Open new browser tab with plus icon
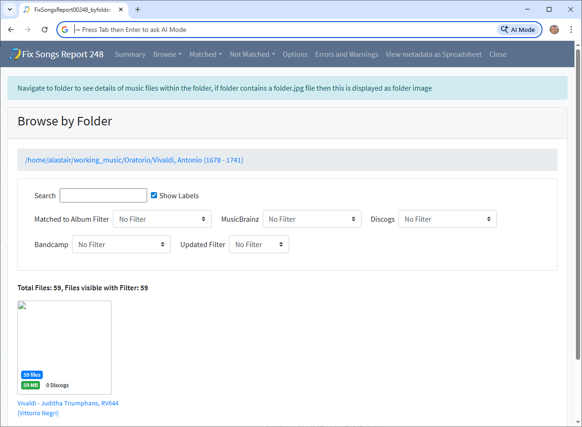The height and width of the screenshot is (427, 582). tap(138, 9)
